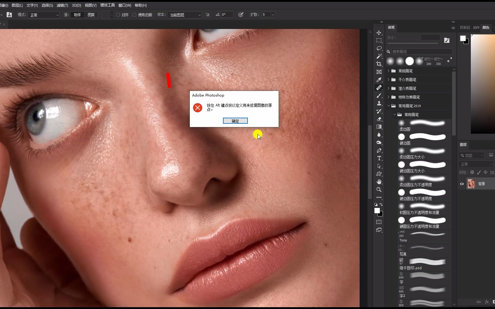Open the 扩散 diffusion value dropdown
Screen dimensions: 495x309
(273, 14)
